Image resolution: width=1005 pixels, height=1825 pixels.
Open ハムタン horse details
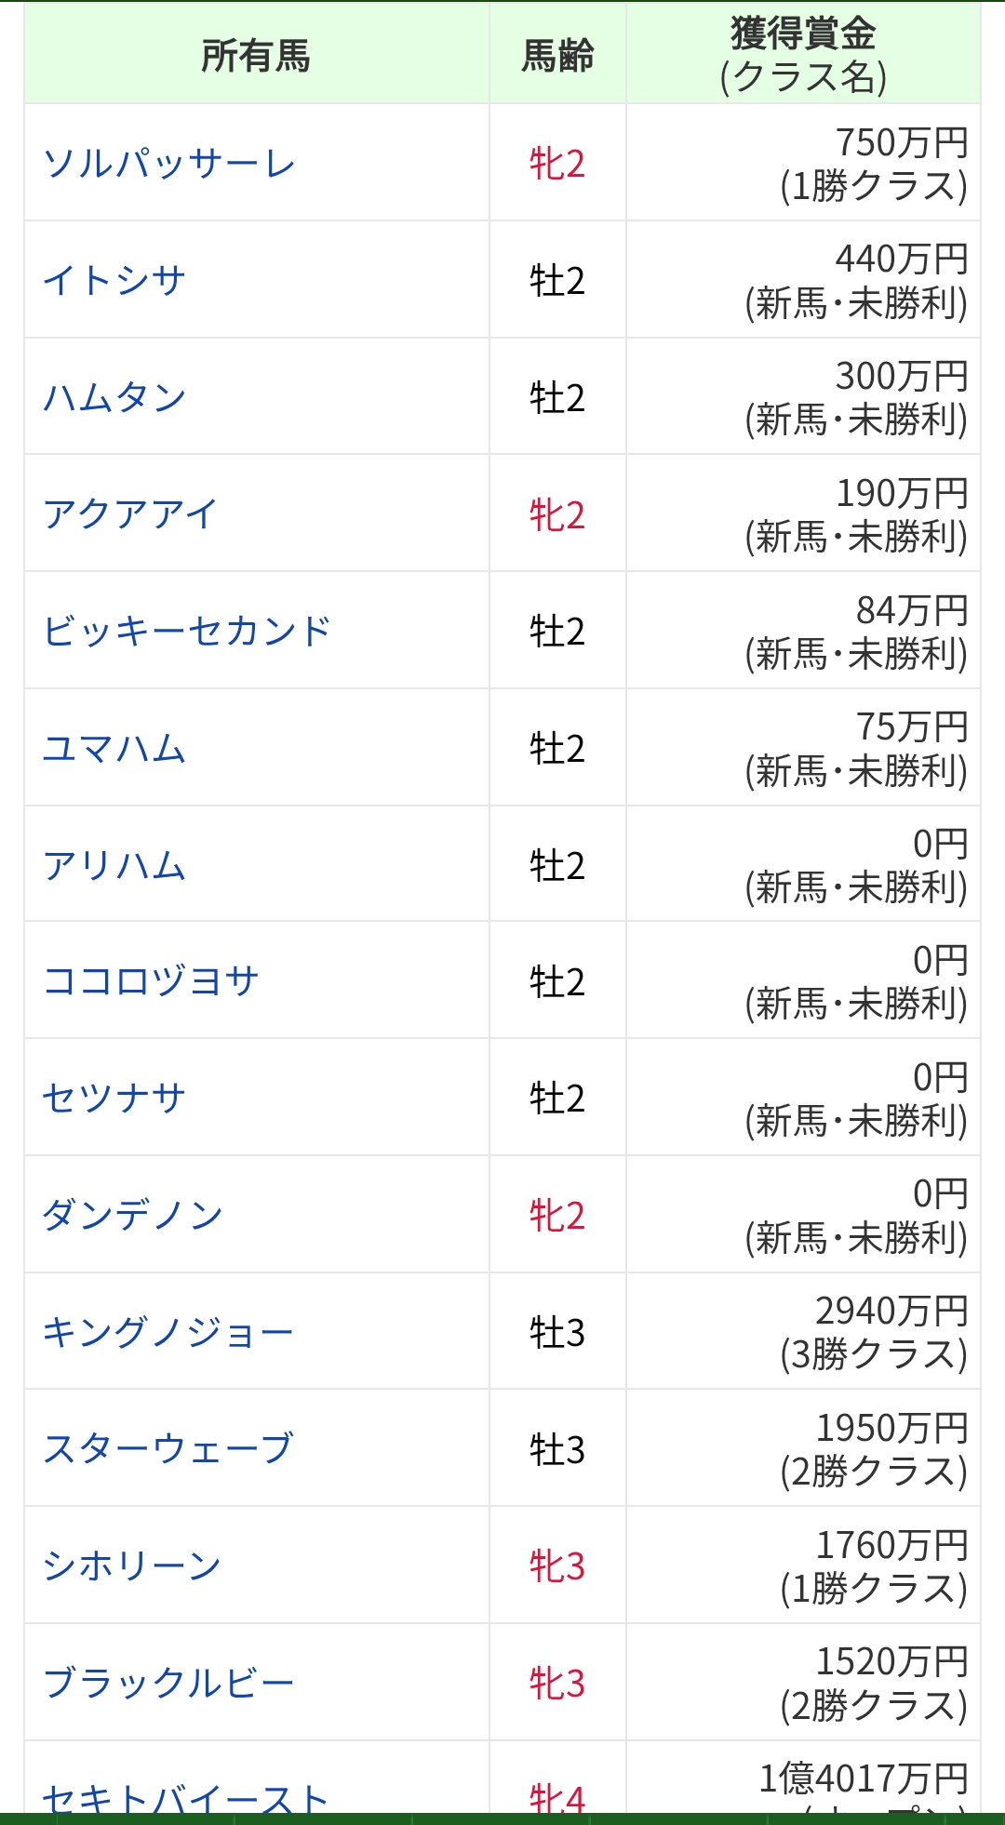(114, 397)
